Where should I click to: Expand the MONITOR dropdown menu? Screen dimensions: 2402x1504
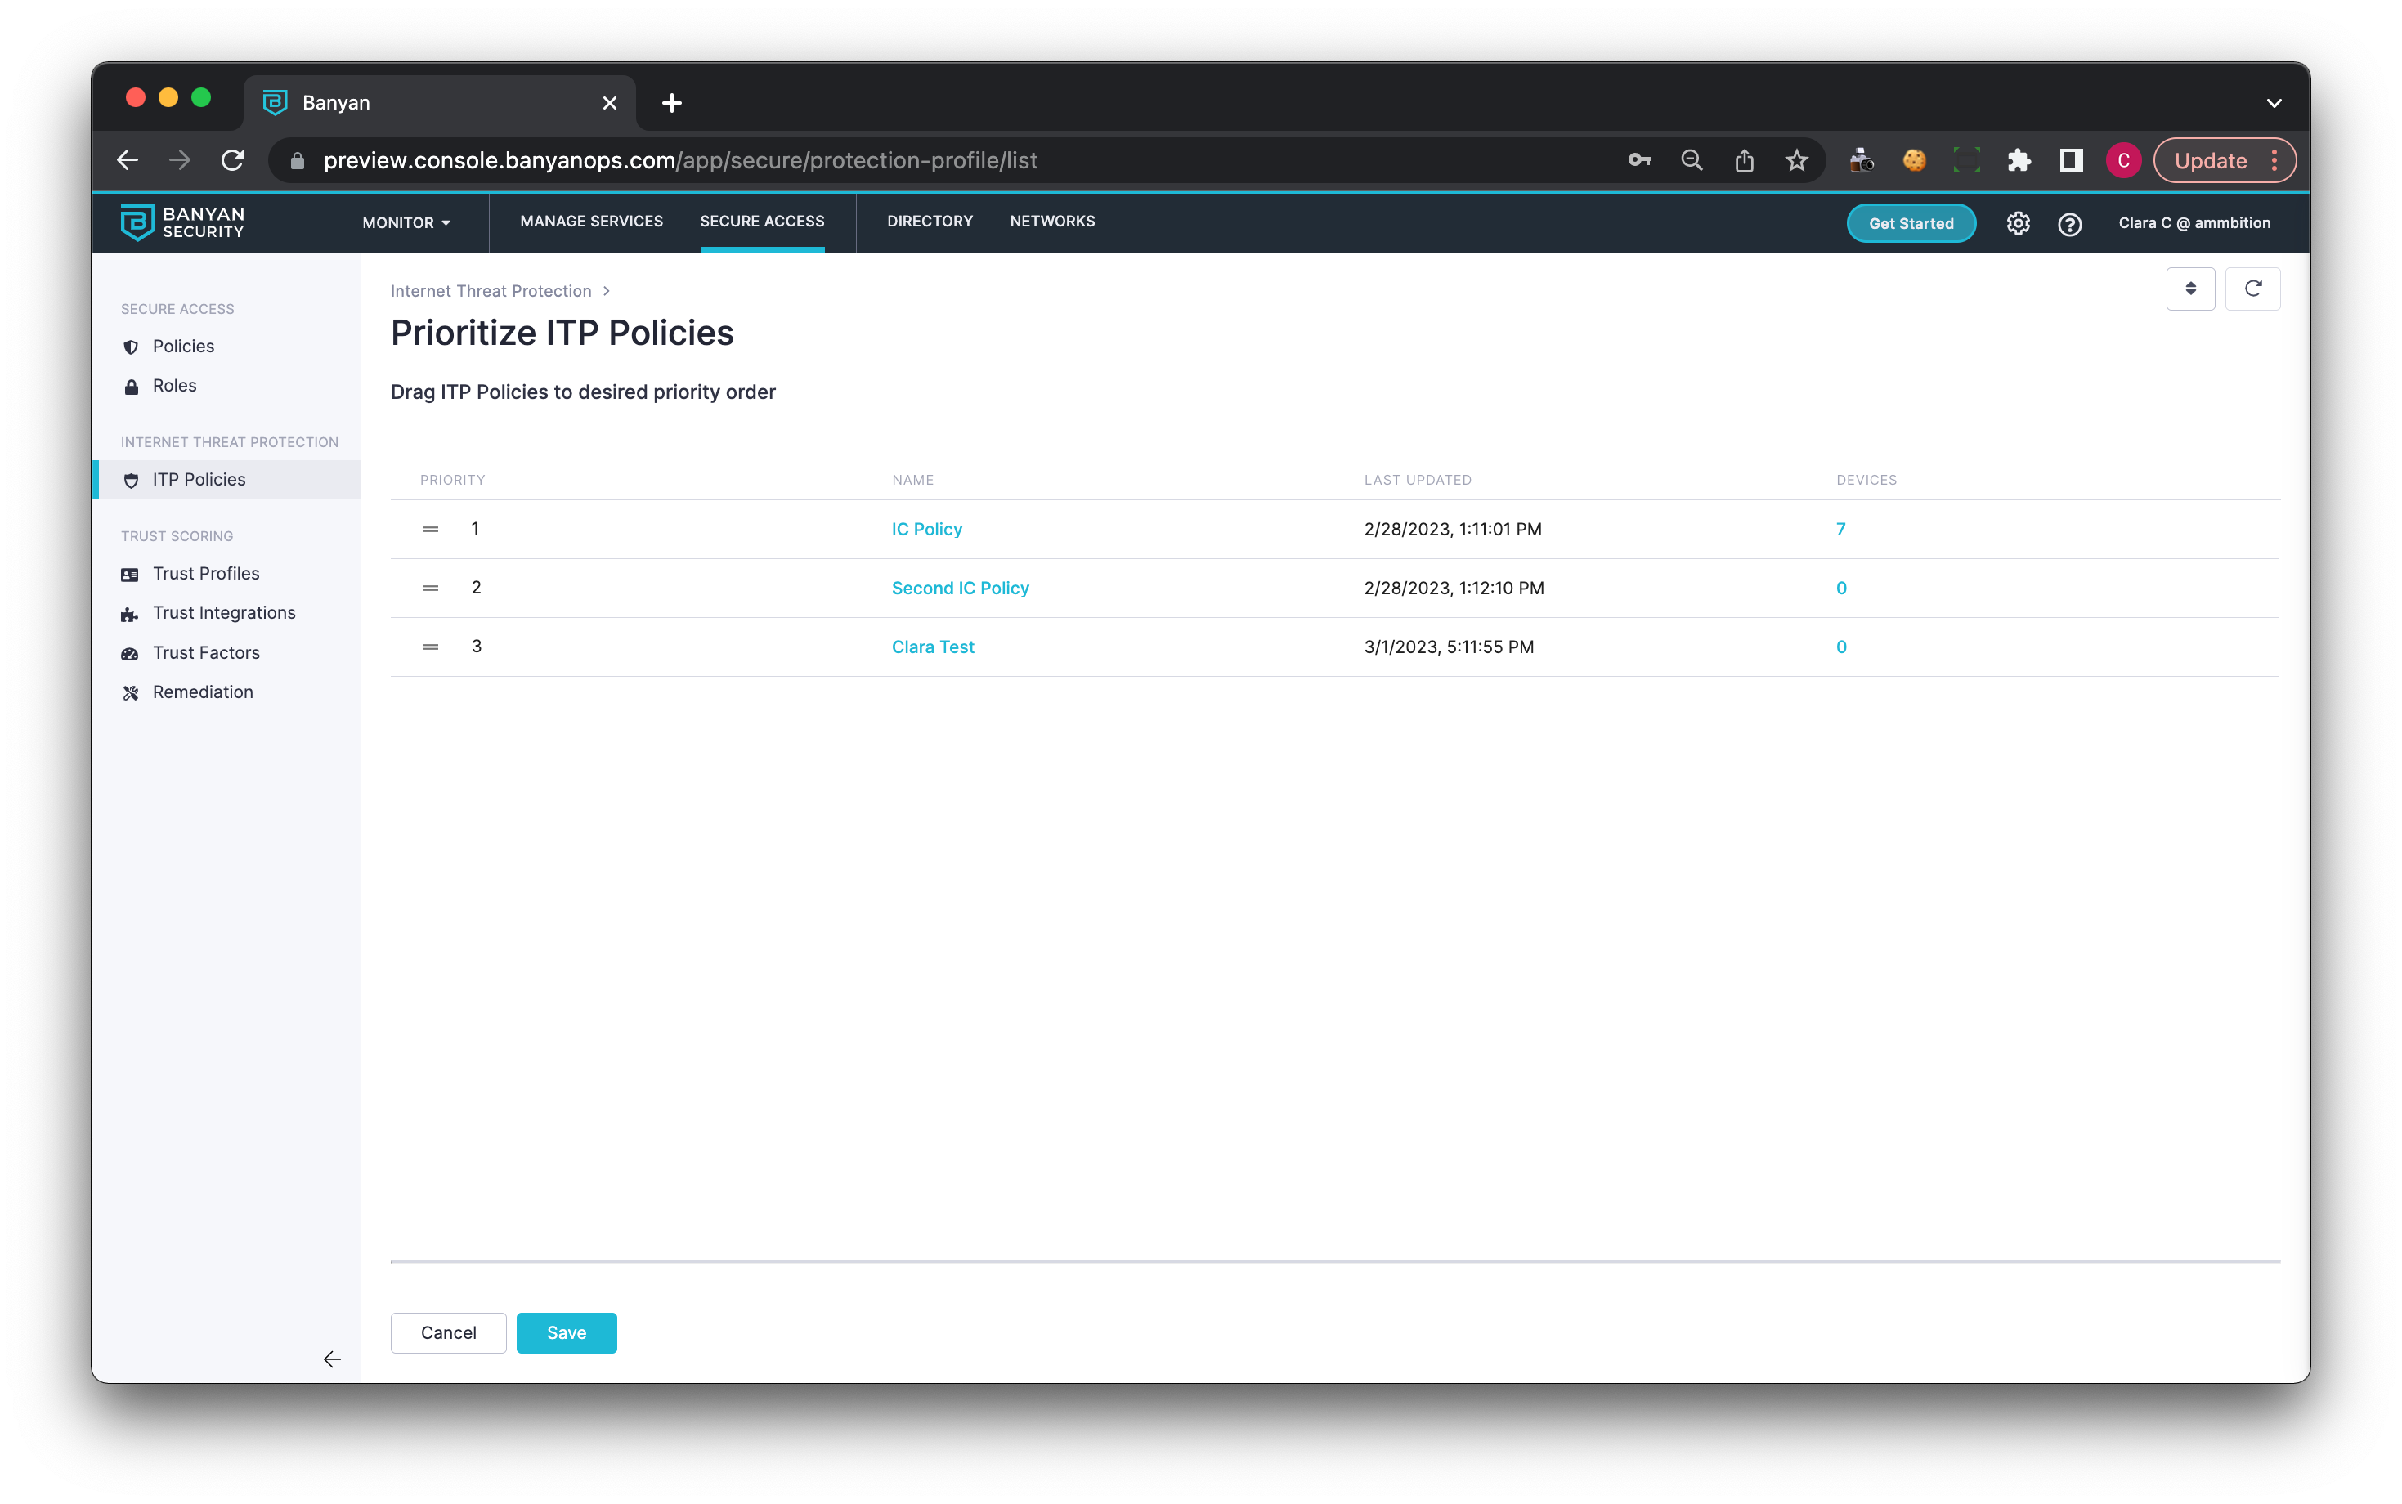(x=406, y=223)
